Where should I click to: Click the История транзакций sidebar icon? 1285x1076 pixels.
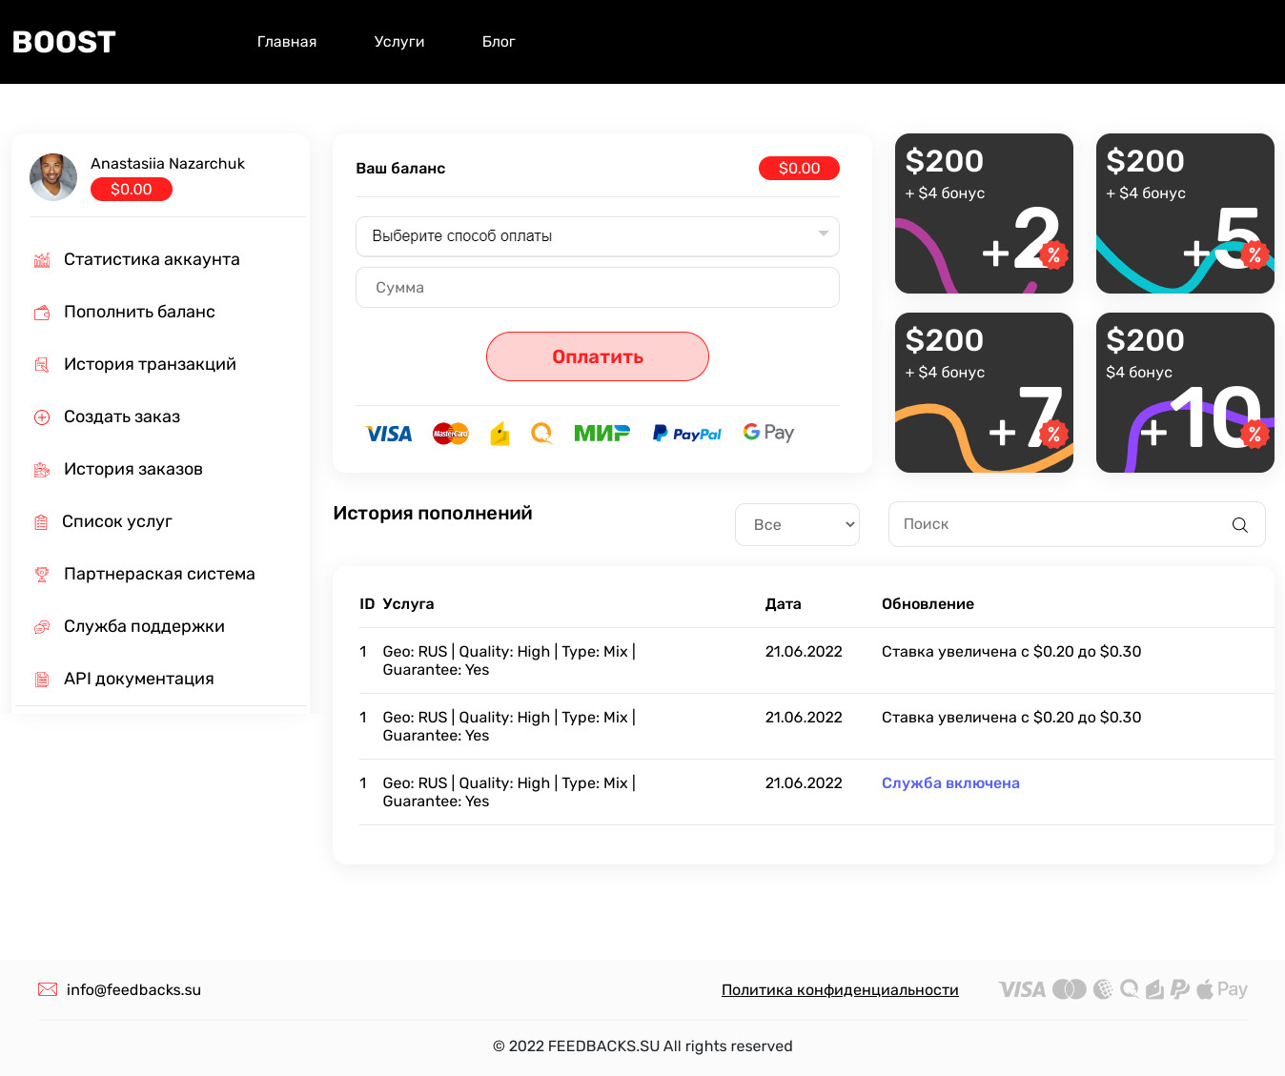pos(42,365)
